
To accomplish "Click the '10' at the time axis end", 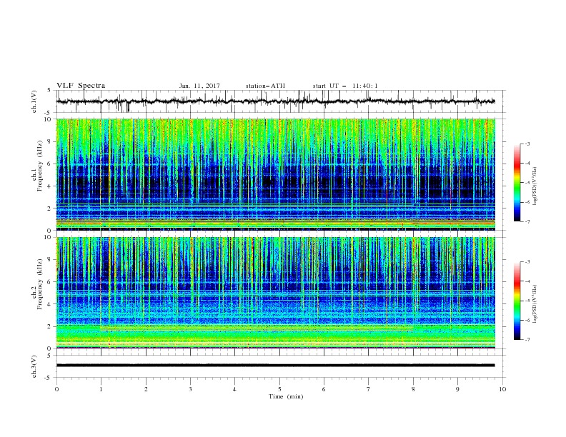I will coord(502,389).
